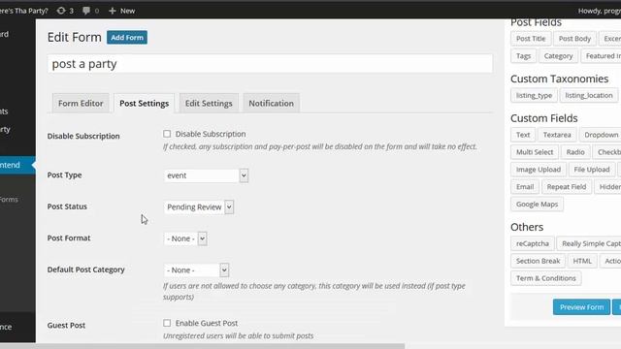Open the Default Post Category dropdown
The image size is (621, 349).
tap(196, 270)
